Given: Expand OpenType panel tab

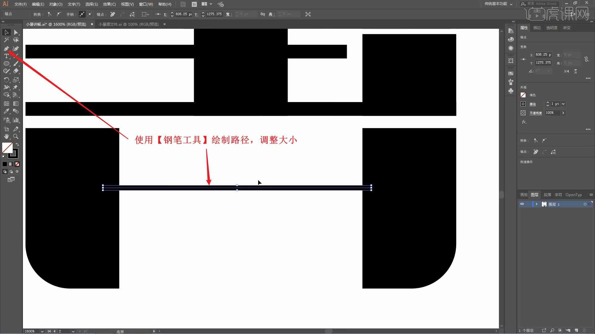Looking at the screenshot, I should click(x=574, y=195).
